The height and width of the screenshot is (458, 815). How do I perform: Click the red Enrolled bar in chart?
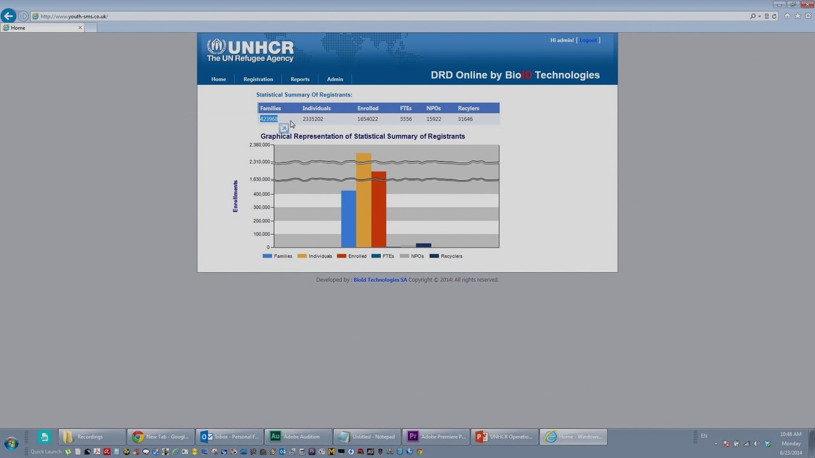click(379, 209)
